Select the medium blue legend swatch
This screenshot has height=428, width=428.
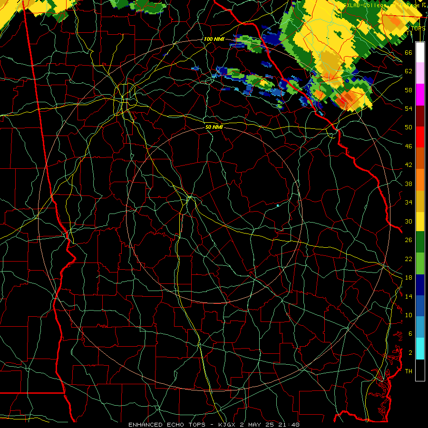coord(420,306)
